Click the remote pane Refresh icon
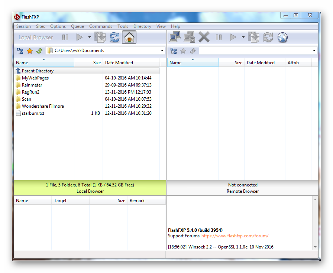The image size is (333, 273). click(268, 37)
